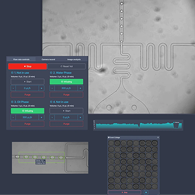Click the Water Phase channel settings icon
The height and width of the screenshot is (195, 195).
pyautogui.click(x=51, y=73)
